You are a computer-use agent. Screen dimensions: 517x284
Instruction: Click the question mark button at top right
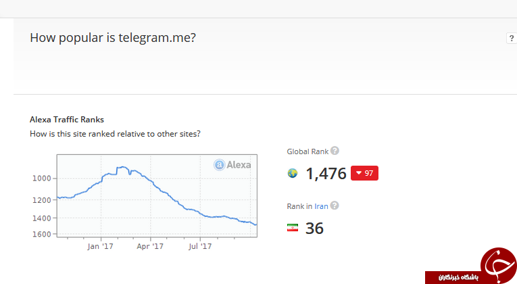coord(512,39)
